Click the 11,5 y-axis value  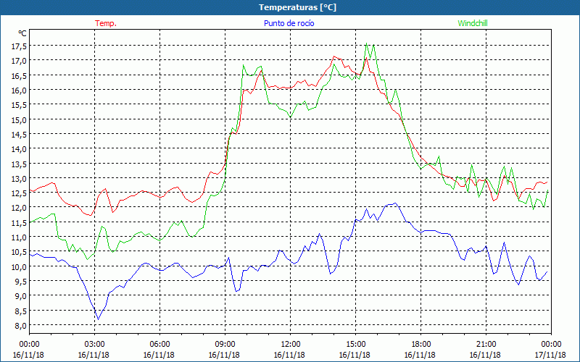point(19,222)
